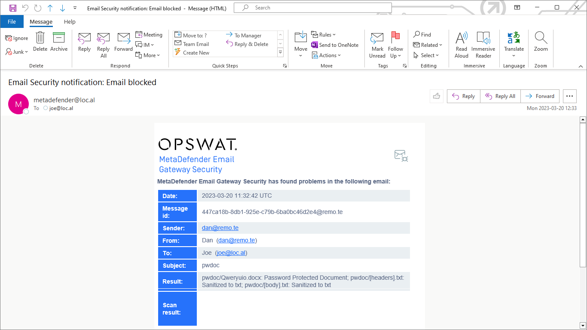Send the email to OneNote

point(335,45)
